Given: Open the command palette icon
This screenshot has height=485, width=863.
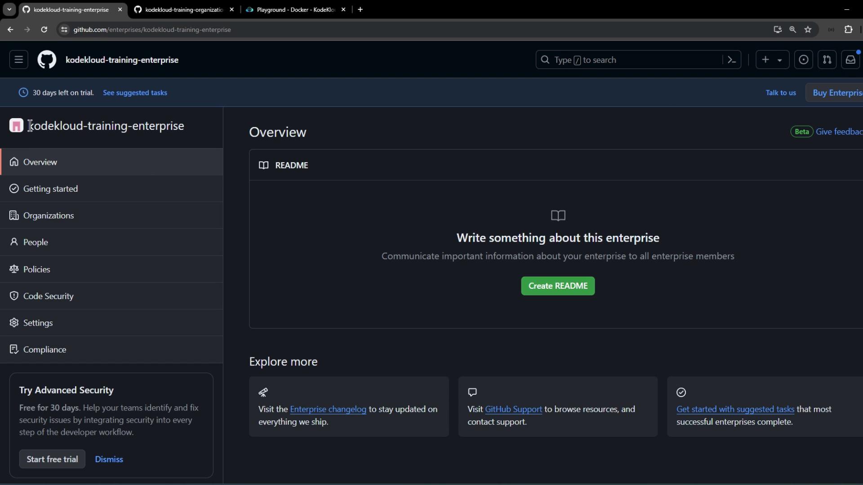Looking at the screenshot, I should click(731, 60).
